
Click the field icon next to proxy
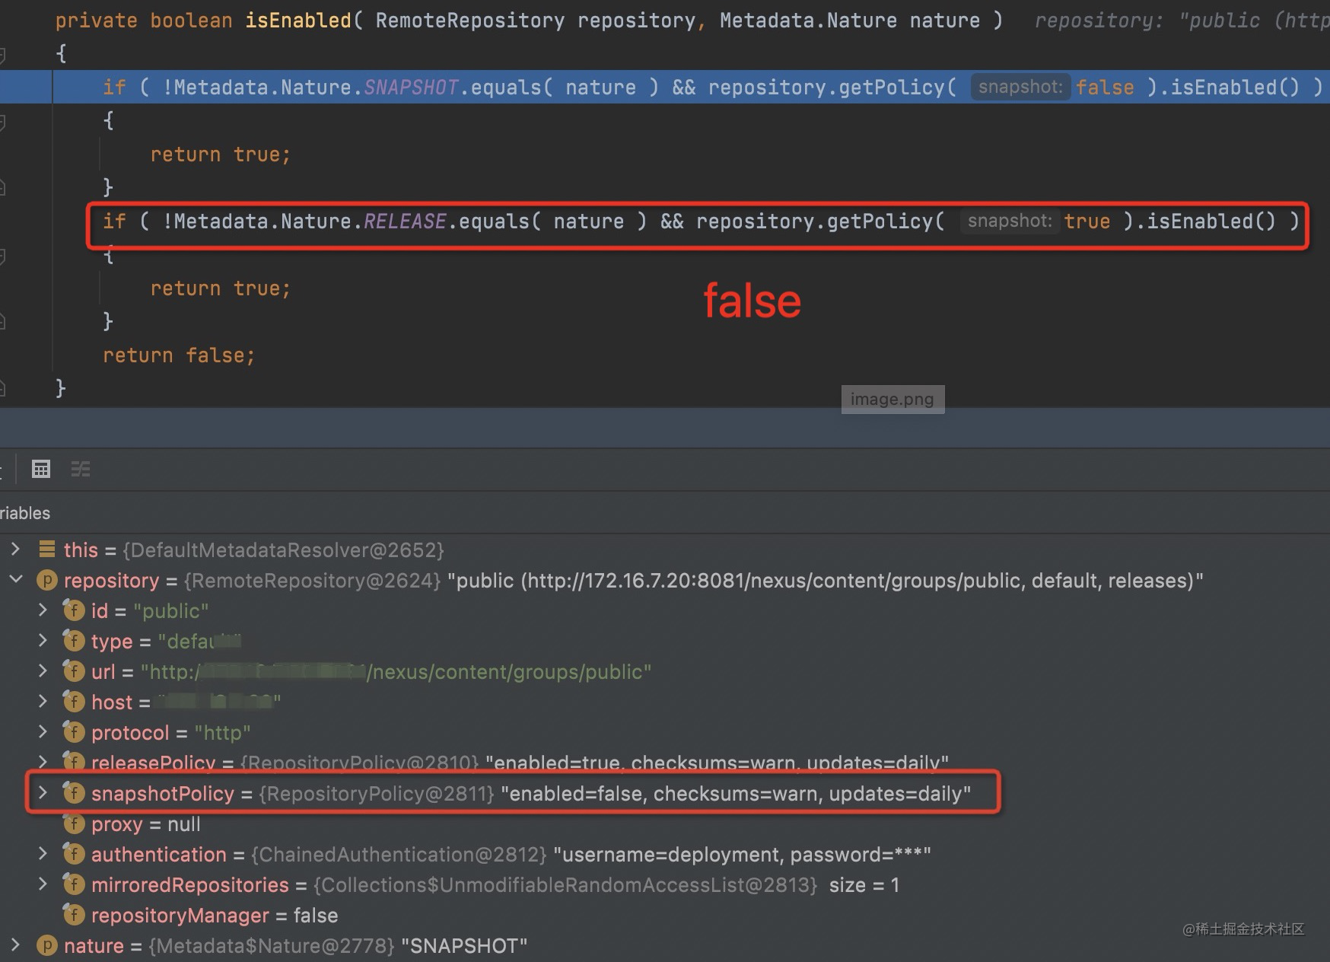click(74, 823)
